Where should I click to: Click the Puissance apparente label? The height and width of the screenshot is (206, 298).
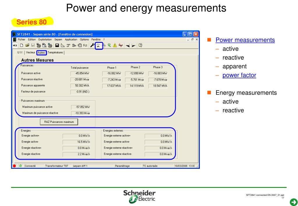[33, 86]
